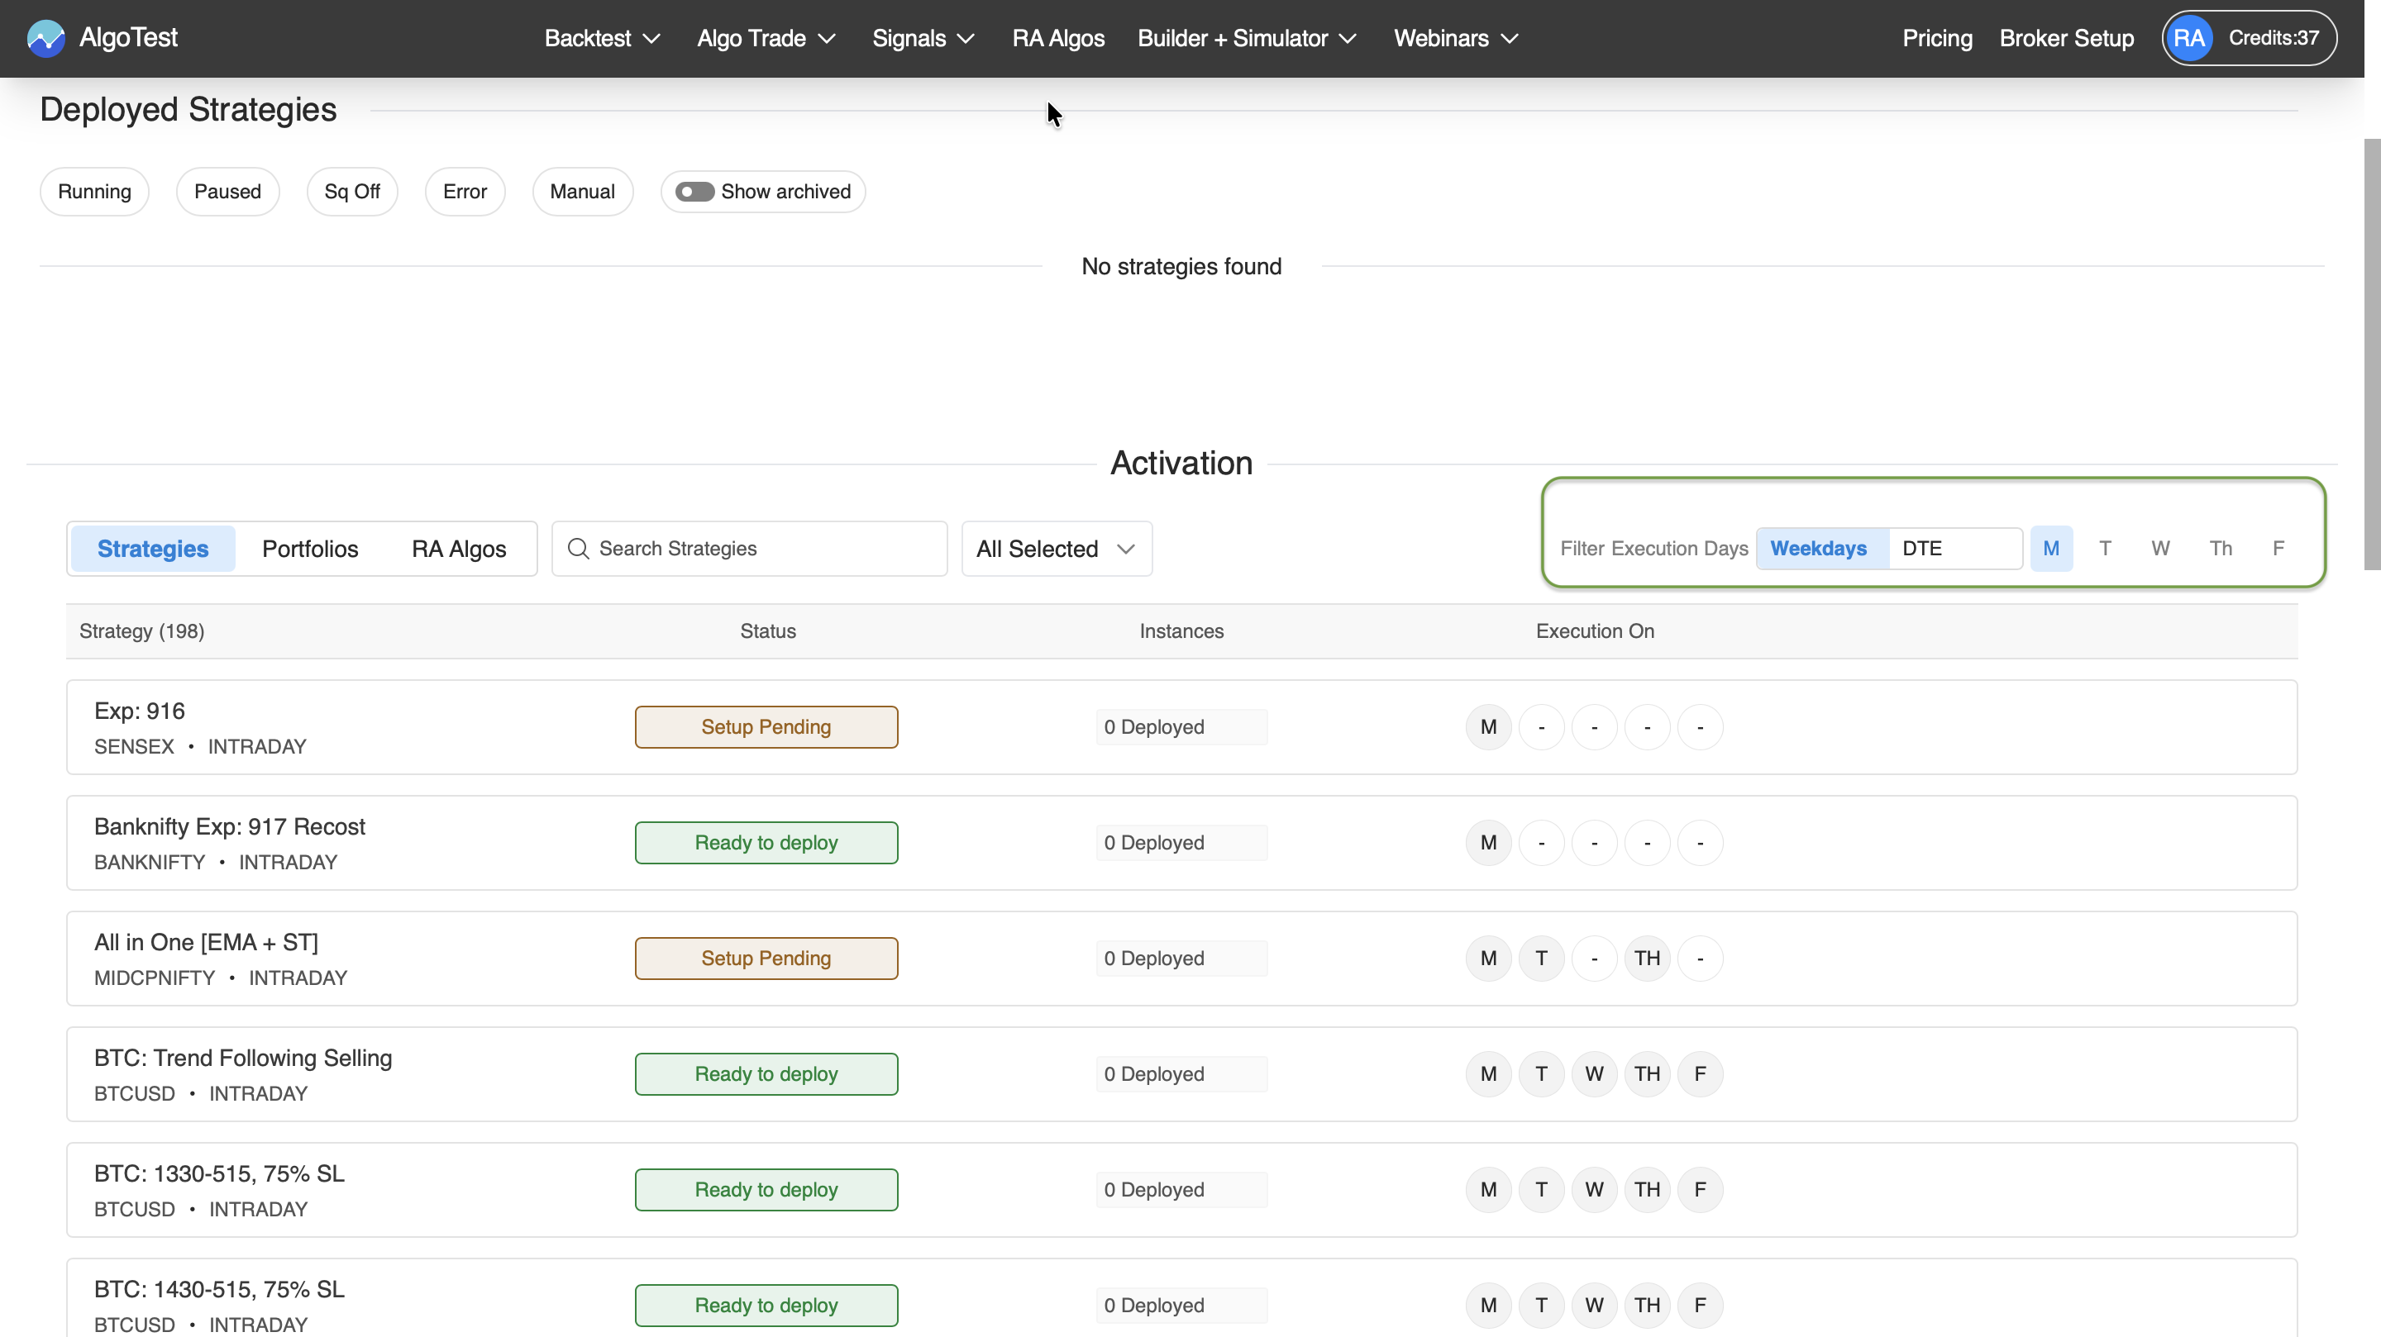Toggle Monday filter in execution days
The width and height of the screenshot is (2381, 1337).
click(2050, 549)
